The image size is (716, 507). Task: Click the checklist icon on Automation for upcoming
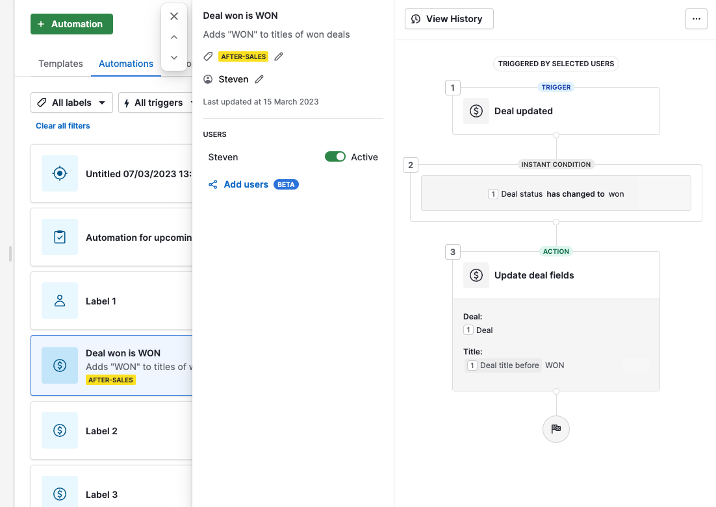pos(59,237)
